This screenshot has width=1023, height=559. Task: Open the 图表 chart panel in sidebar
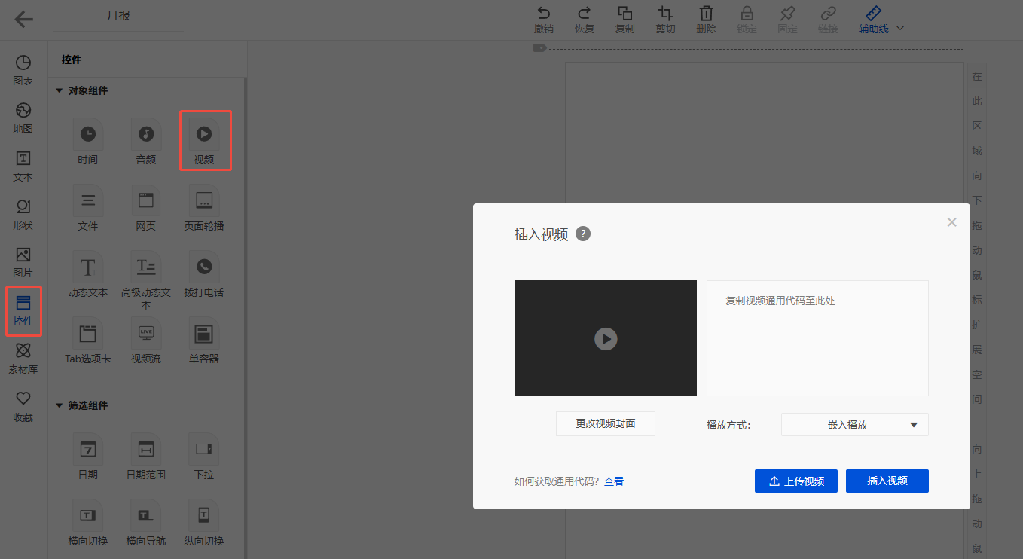point(23,70)
